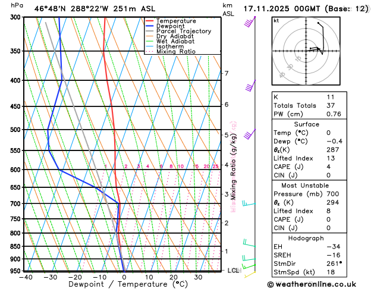The image size is (374, 289).
Task: Click the 'StmDir' value 261°
Action: (x=334, y=263)
